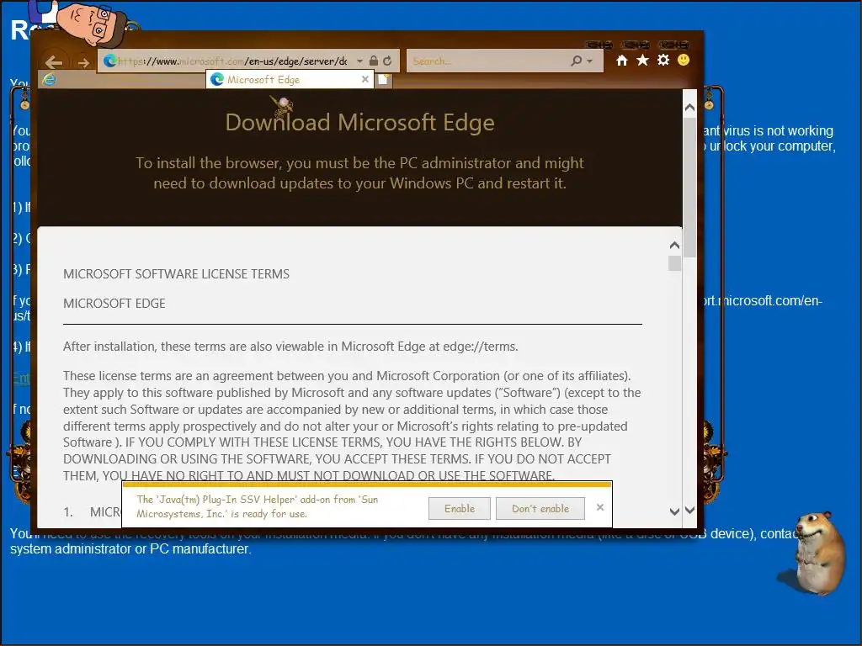862x646 pixels.
Task: Click up arrow on the page scrollbar
Action: [690, 108]
